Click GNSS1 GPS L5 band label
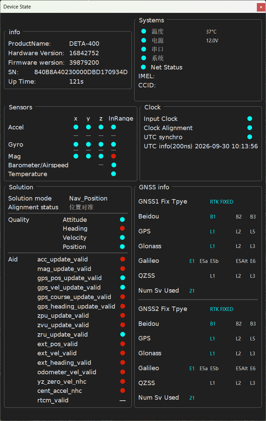This screenshot has width=266, height=421. pyautogui.click(x=253, y=232)
